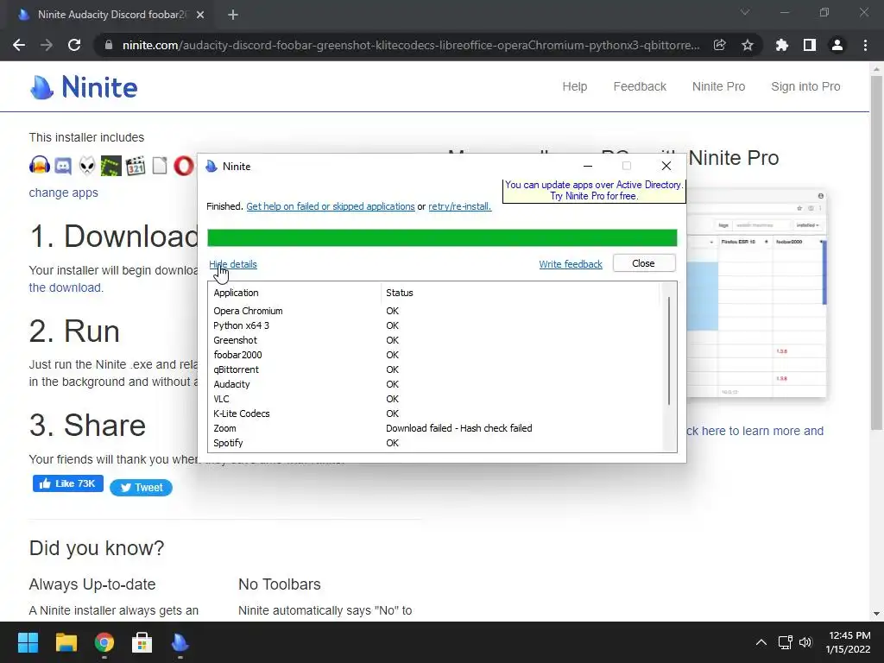
Task: Click the address bar URL field
Action: pyautogui.click(x=410, y=45)
